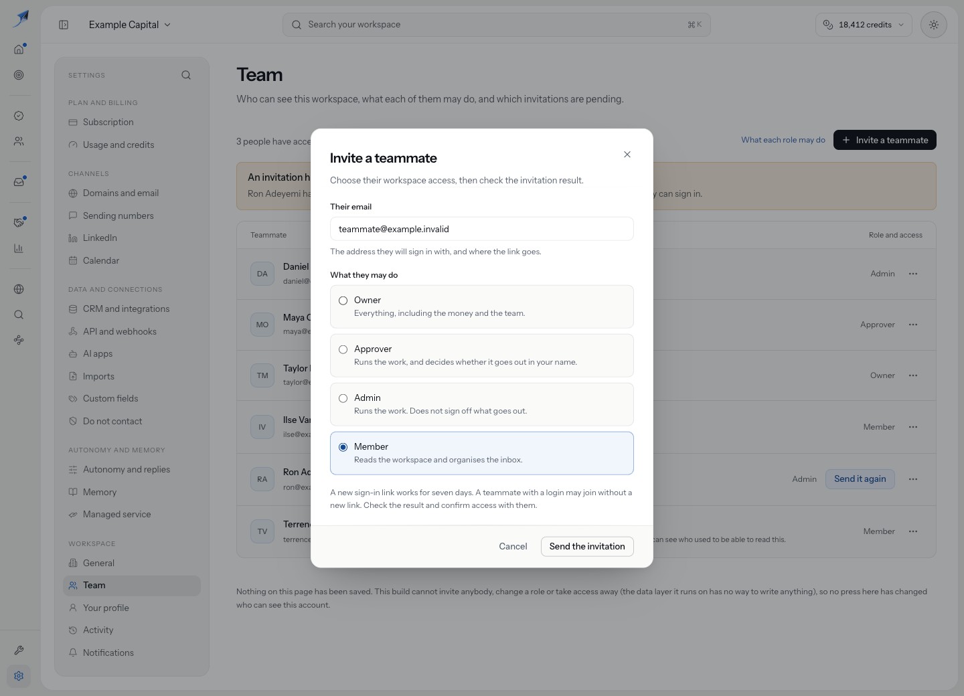Click the connected nodes icon in the left rail
This screenshot has width=964, height=696.
tap(19, 340)
